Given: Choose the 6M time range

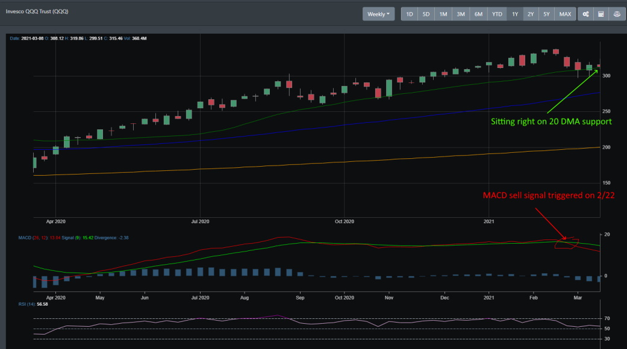Looking at the screenshot, I should tap(478, 14).
